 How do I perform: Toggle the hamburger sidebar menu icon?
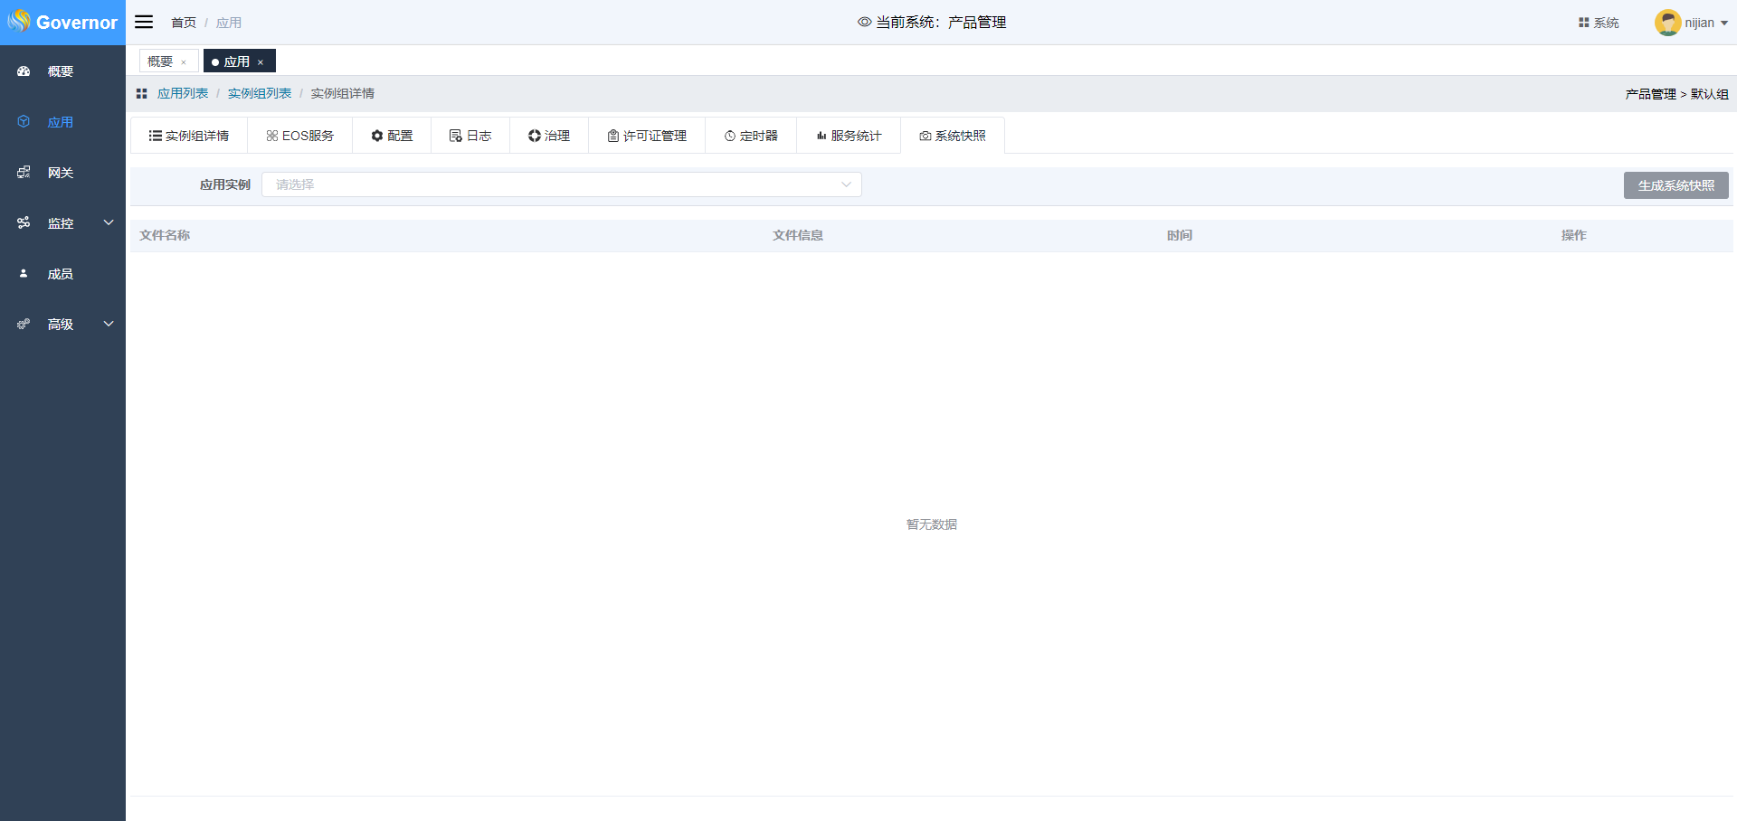click(144, 22)
